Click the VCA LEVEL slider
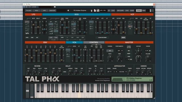 [74, 55]
